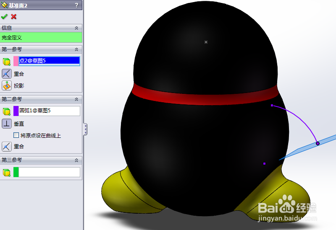Select the red band on the penguin

coord(205,99)
